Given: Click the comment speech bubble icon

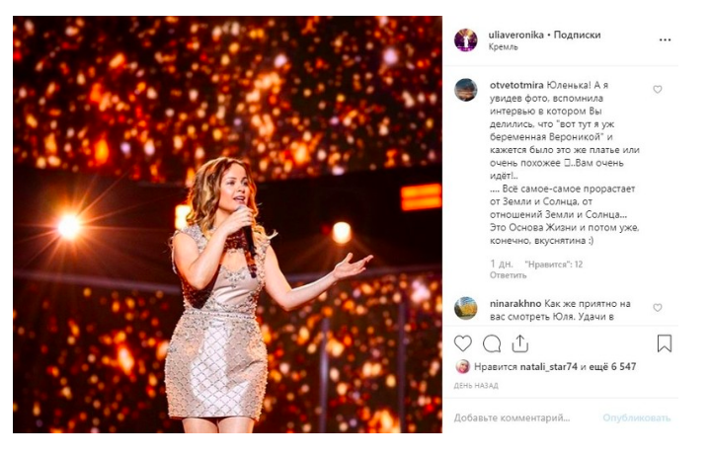Looking at the screenshot, I should point(492,343).
